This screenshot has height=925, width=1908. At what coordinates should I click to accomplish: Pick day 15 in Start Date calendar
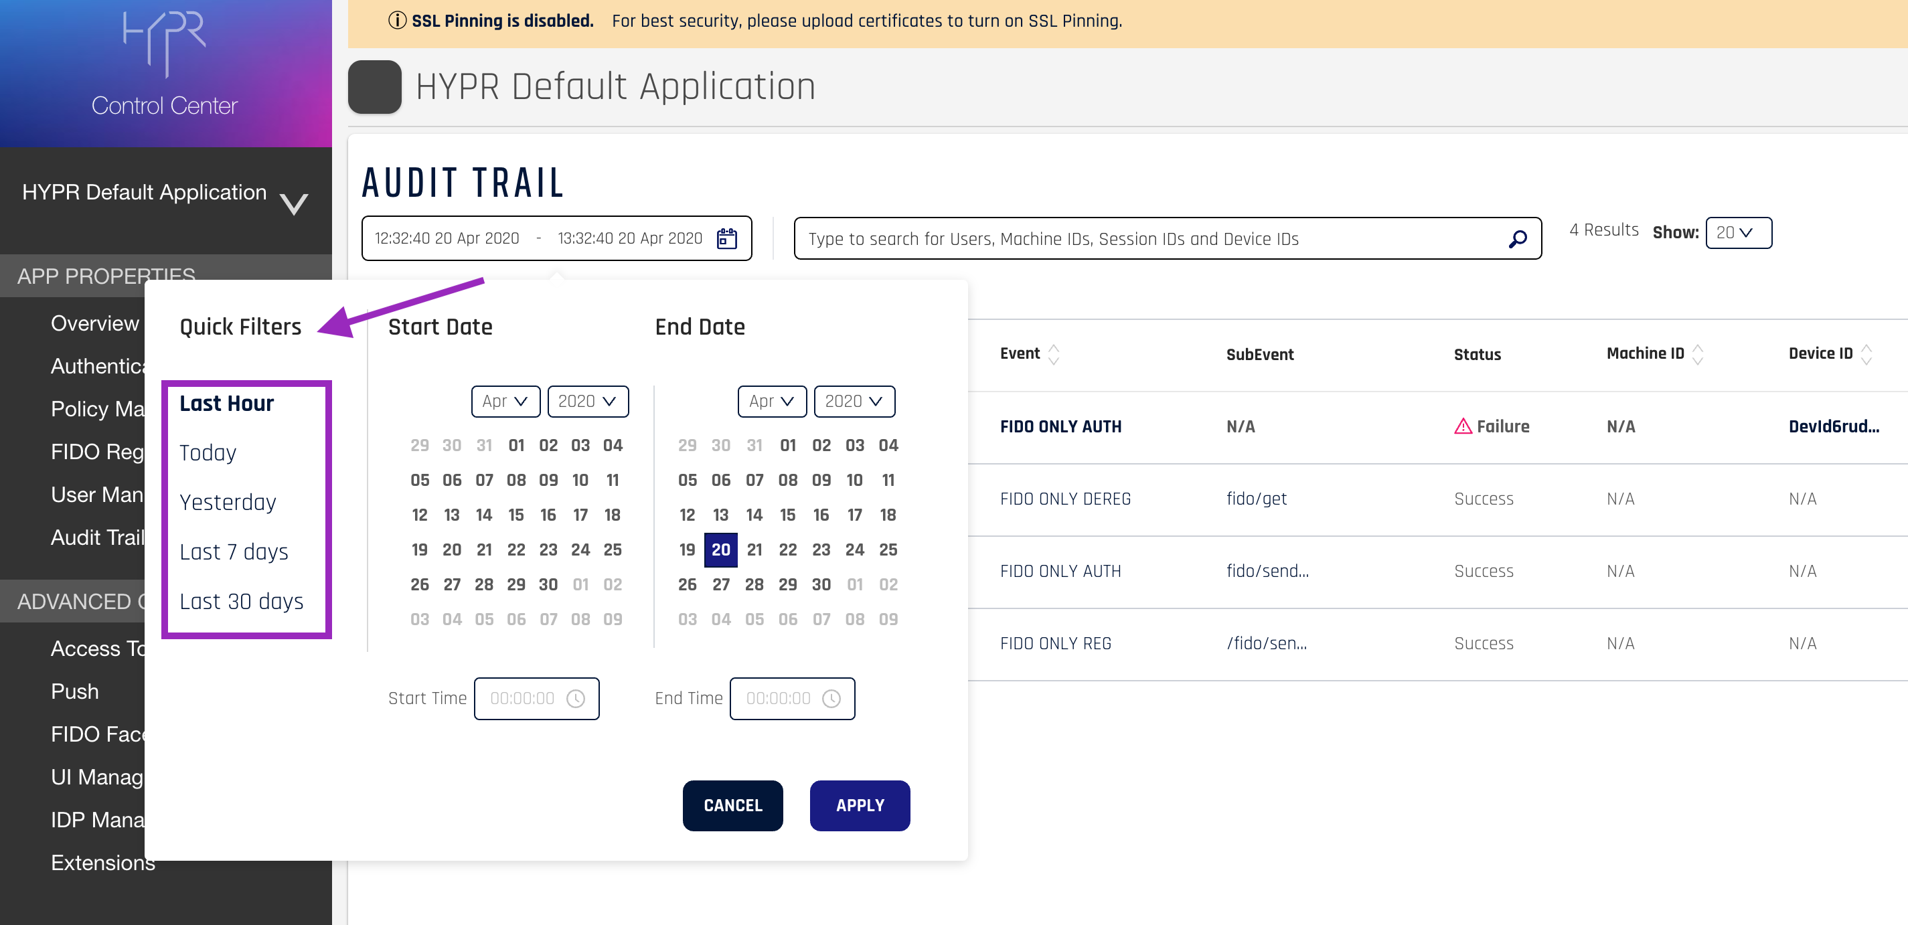click(515, 515)
